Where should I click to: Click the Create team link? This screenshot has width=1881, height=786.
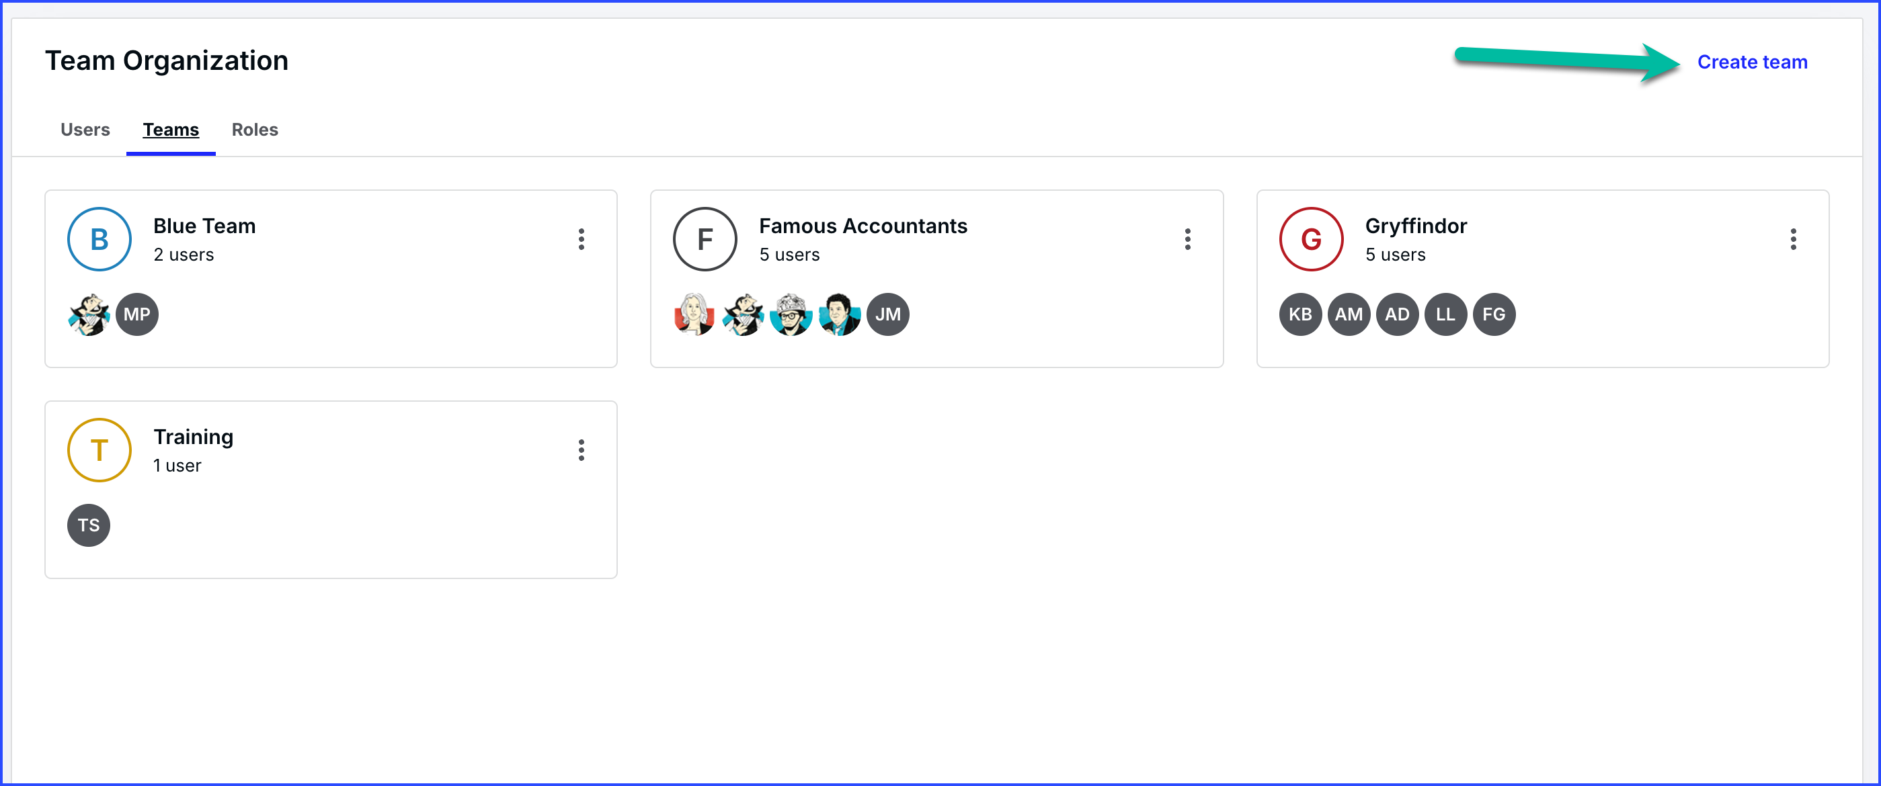[1752, 62]
